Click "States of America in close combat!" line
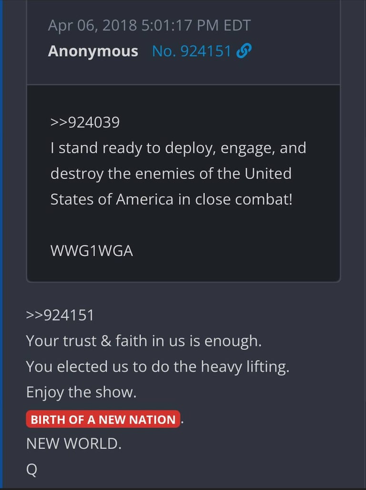 coord(172,200)
